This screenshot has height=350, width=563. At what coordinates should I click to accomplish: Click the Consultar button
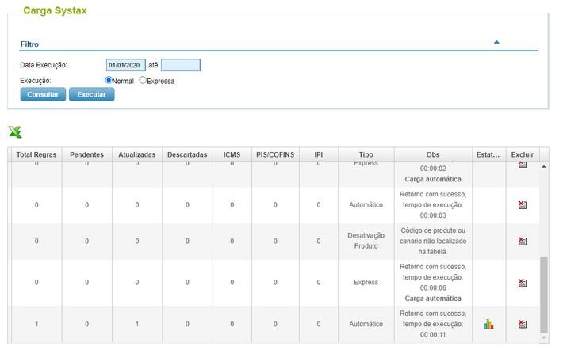point(43,94)
